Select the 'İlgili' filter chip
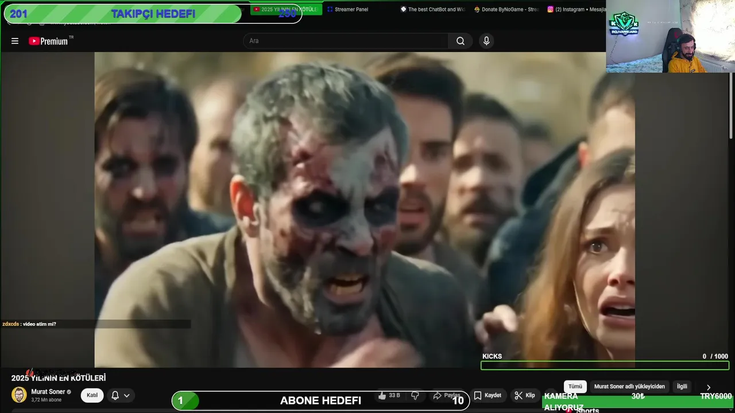 (682, 387)
